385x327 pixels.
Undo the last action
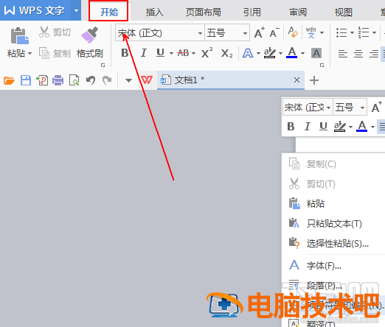[91, 80]
